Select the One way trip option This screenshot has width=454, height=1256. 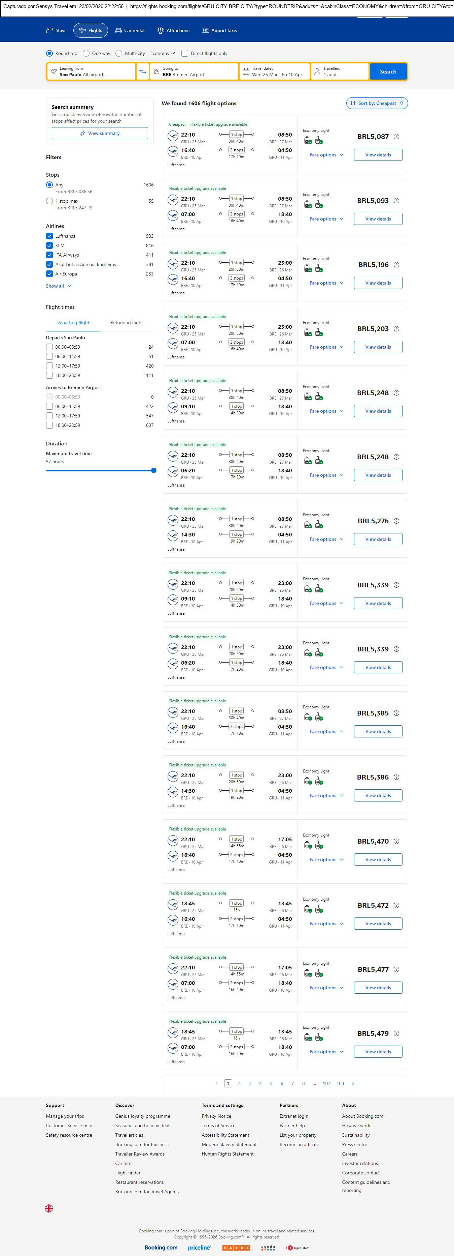[x=86, y=54]
